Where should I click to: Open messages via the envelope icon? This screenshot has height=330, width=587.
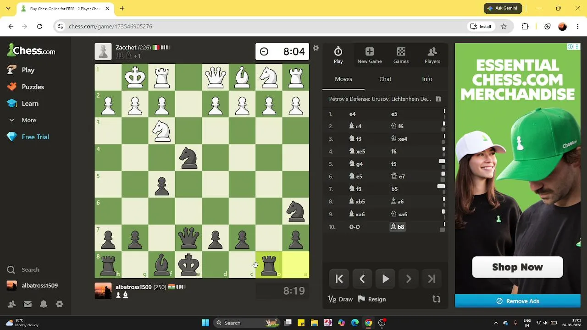pyautogui.click(x=28, y=304)
